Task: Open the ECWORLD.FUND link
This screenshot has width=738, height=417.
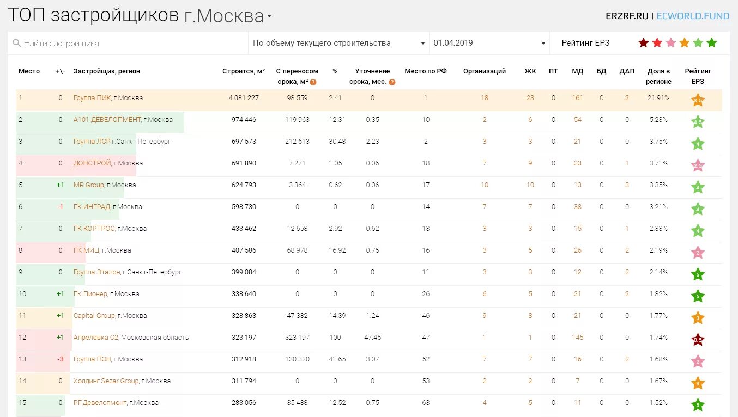Action: (x=693, y=16)
